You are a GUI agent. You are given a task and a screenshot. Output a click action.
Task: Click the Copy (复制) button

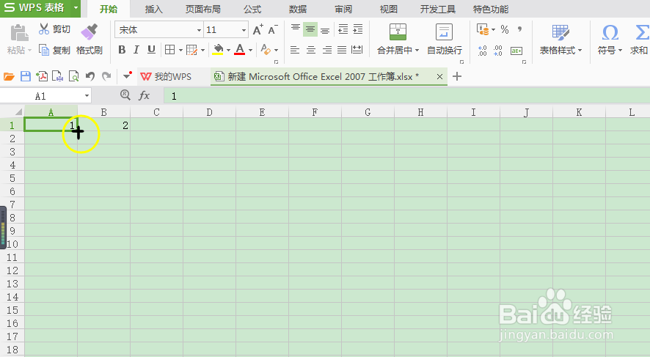[54, 50]
